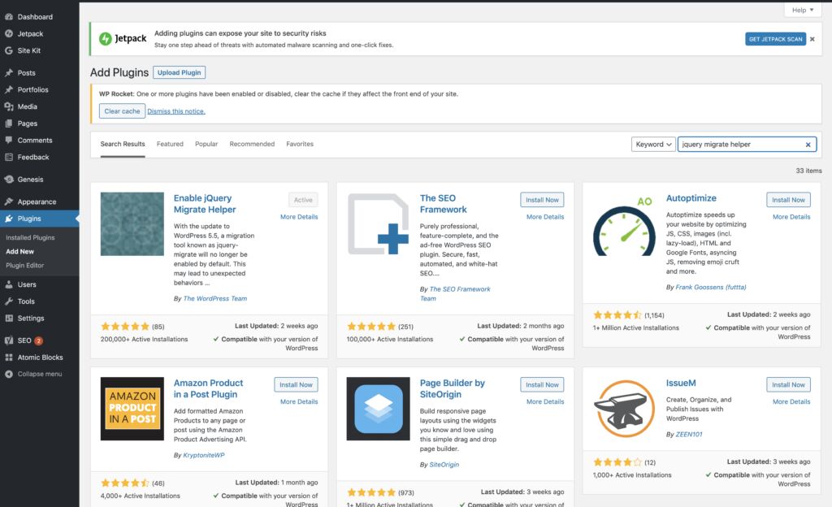Open Installed Plugins submenu item

click(30, 237)
